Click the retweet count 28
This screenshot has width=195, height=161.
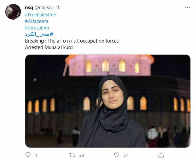[82, 155]
